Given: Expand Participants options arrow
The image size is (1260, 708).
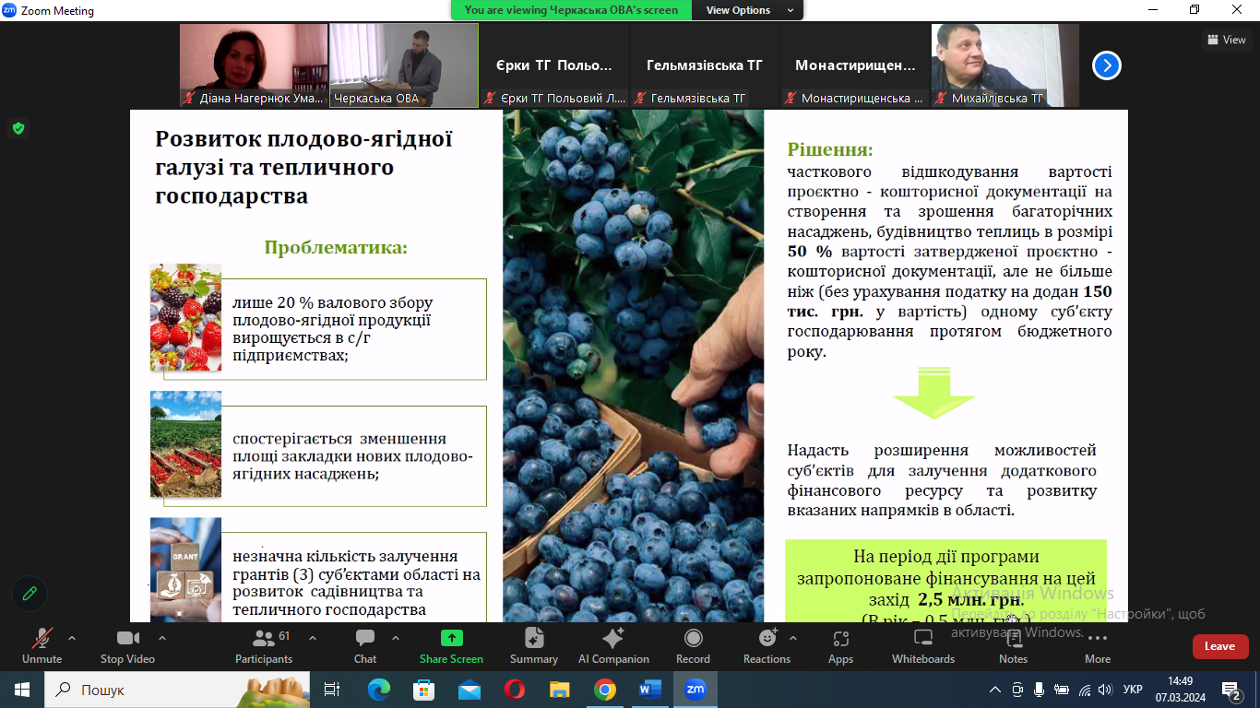Looking at the screenshot, I should pos(312,638).
